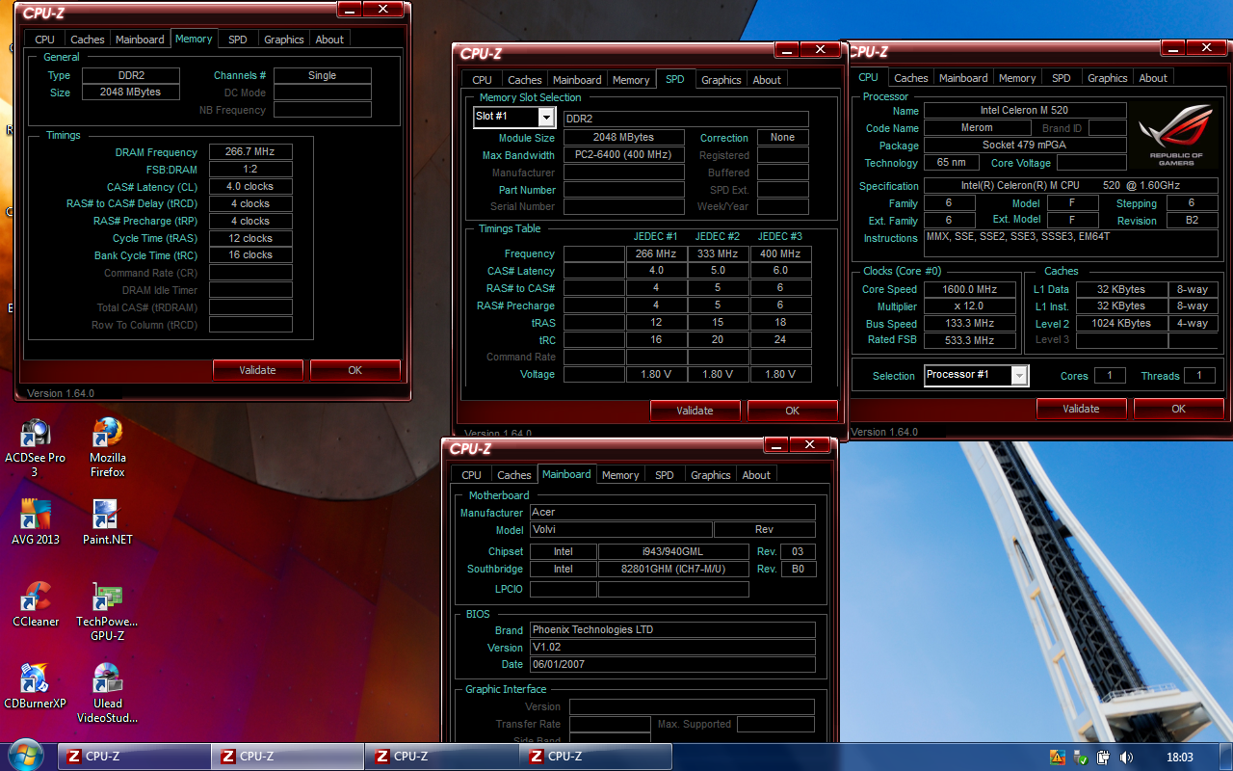Open SPD tab in CPU window
1233x771 pixels.
(1061, 78)
